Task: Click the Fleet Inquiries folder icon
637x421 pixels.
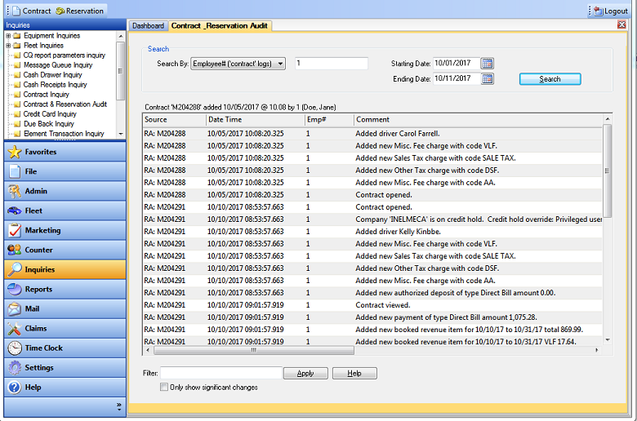Action: coord(16,46)
